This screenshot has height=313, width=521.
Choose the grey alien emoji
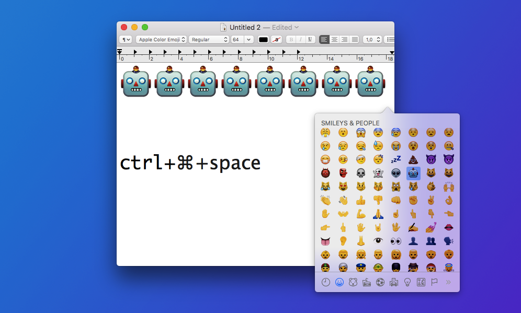[x=396, y=173]
